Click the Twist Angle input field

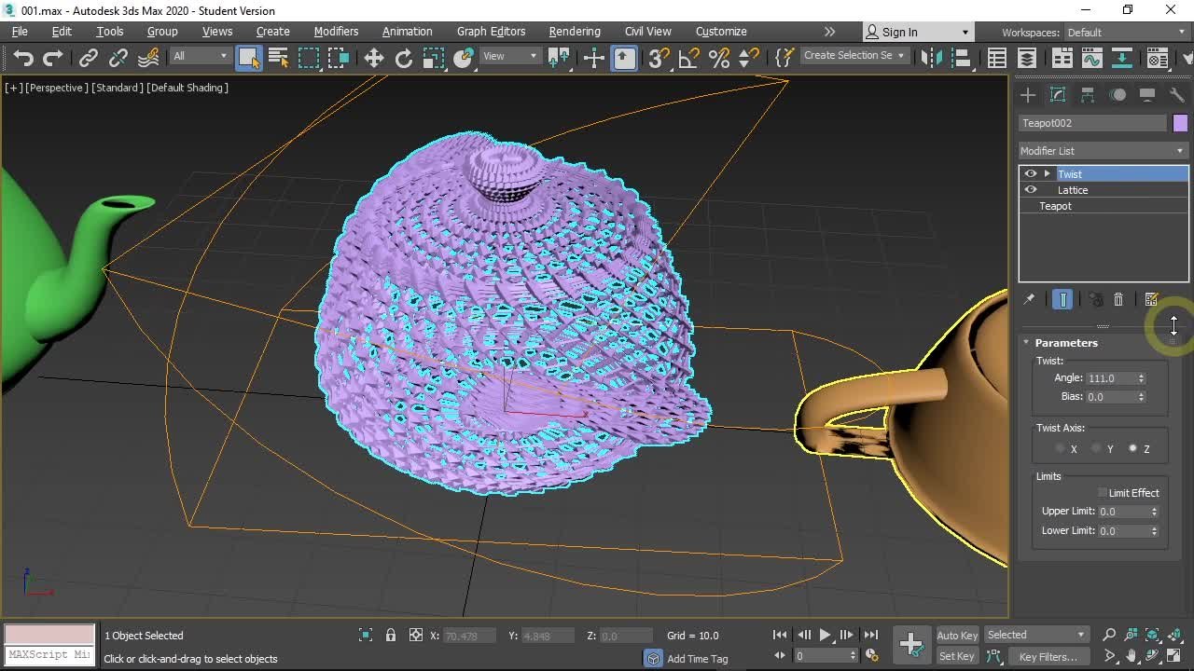click(1109, 378)
